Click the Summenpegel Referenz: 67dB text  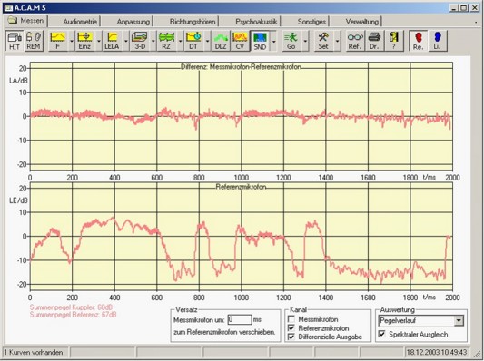coord(74,315)
